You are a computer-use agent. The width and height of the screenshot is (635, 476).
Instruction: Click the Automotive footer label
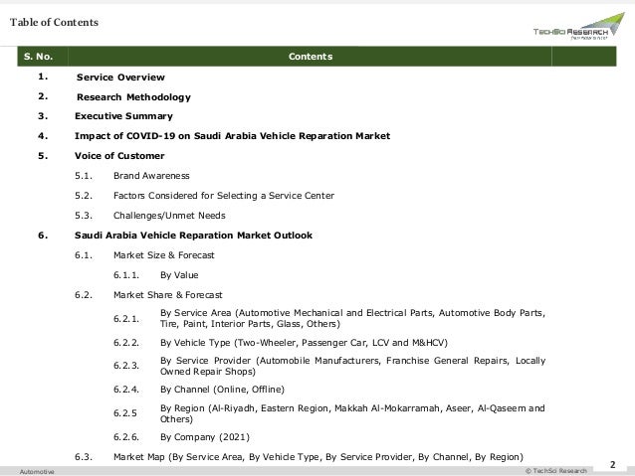pos(37,472)
